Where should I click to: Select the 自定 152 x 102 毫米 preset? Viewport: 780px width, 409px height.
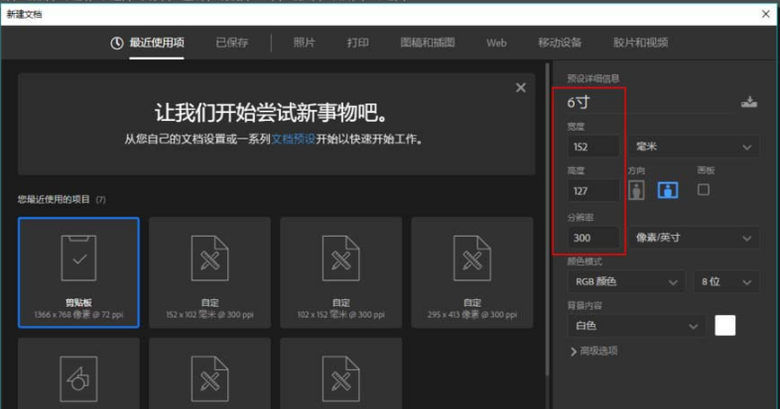(x=210, y=272)
